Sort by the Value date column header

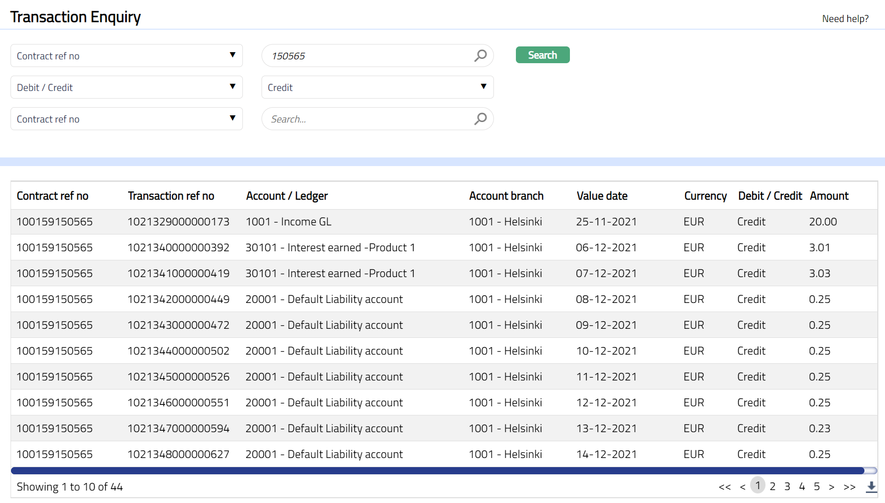tap(602, 196)
